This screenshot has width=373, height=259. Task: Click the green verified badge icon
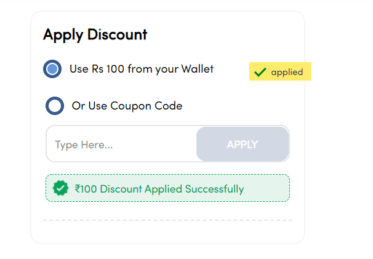(60, 189)
